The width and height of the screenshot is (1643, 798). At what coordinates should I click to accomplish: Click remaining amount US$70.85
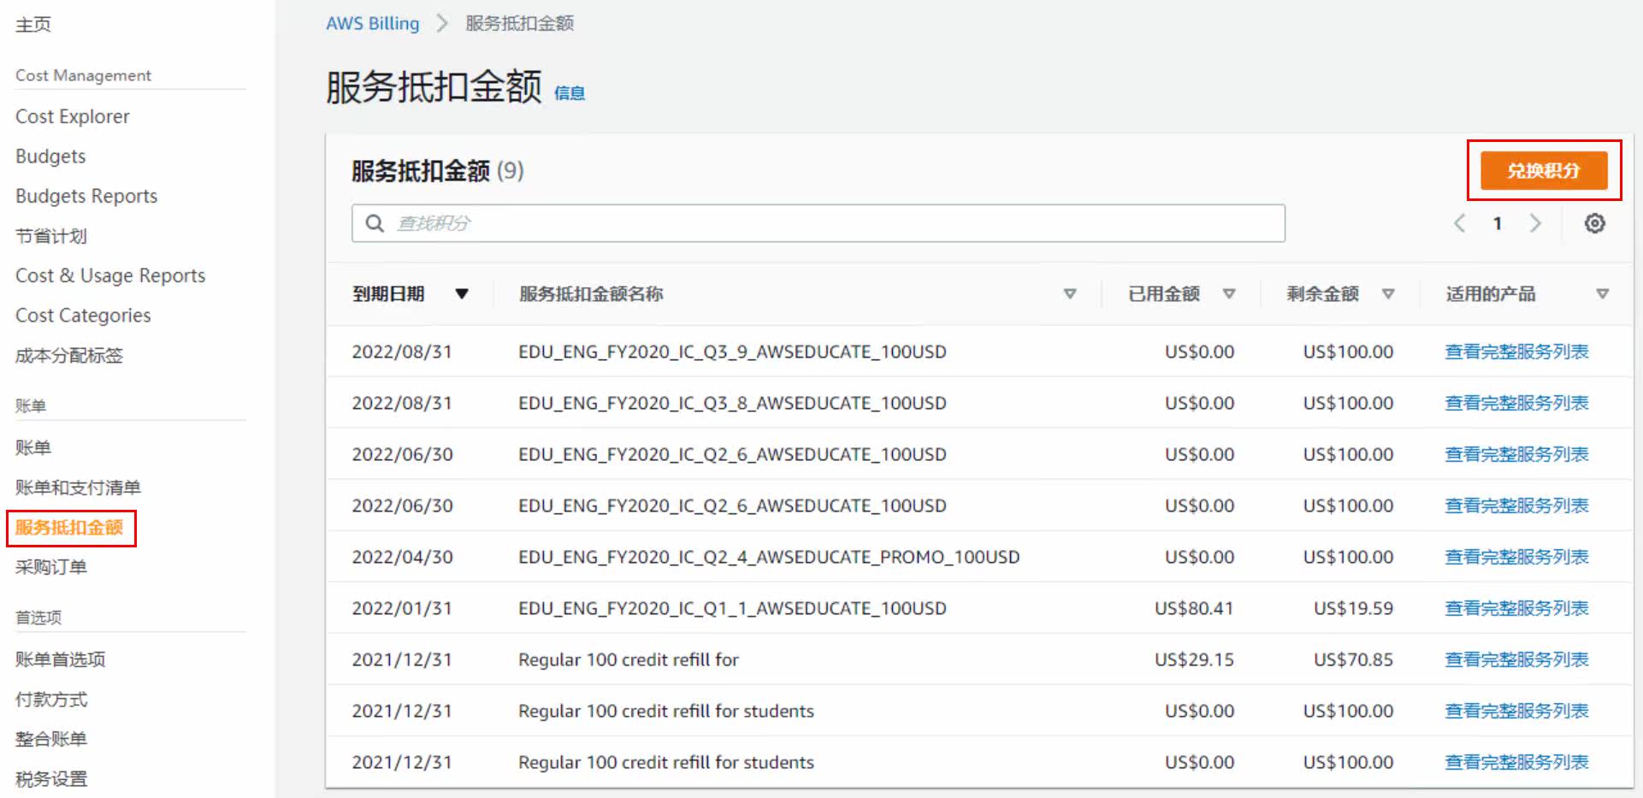[x=1353, y=659]
